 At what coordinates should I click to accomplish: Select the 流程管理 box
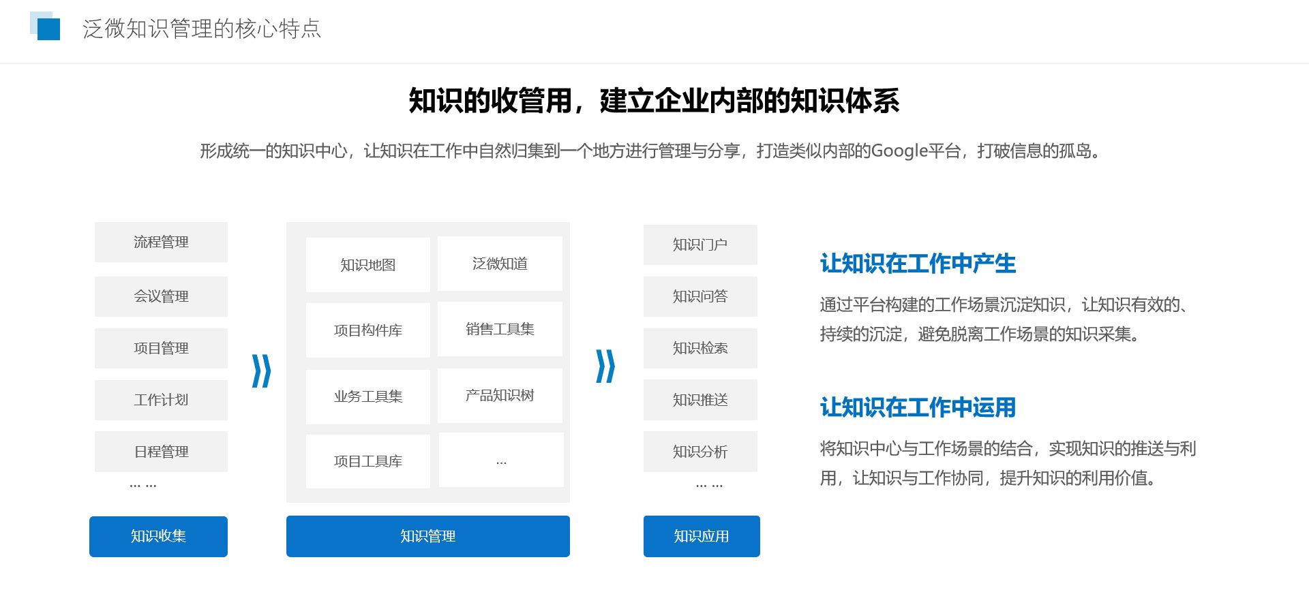[161, 242]
